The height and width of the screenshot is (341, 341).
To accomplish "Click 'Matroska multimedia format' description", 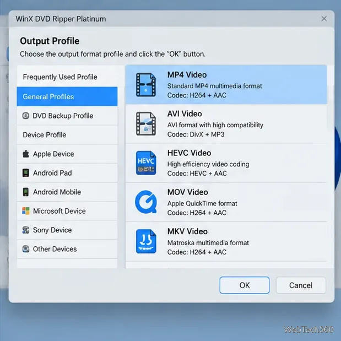I will tap(208, 242).
